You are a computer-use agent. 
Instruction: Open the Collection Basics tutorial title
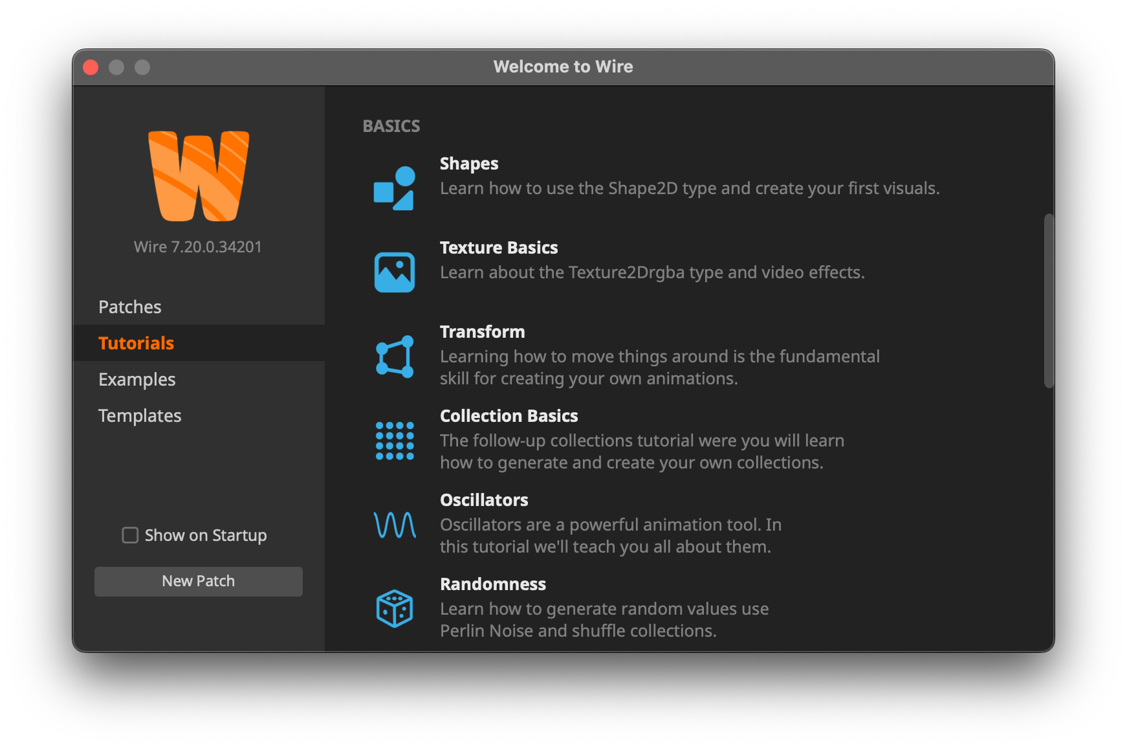[x=509, y=416]
